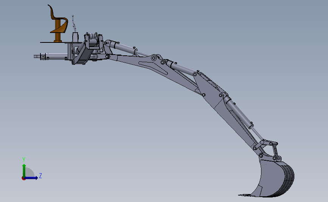Click the Z label of the triad
Screen dimensions: 328x202
pos(40,175)
